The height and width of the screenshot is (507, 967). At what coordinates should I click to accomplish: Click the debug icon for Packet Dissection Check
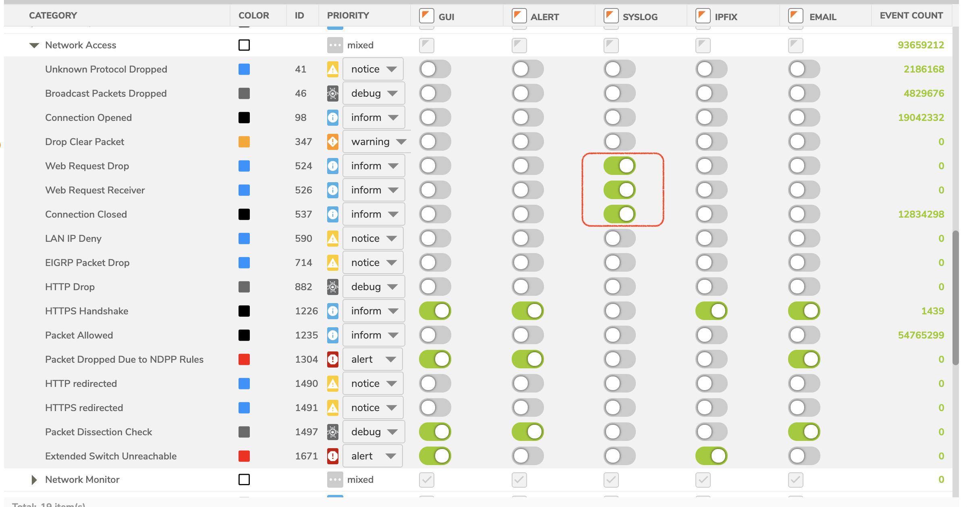[332, 432]
